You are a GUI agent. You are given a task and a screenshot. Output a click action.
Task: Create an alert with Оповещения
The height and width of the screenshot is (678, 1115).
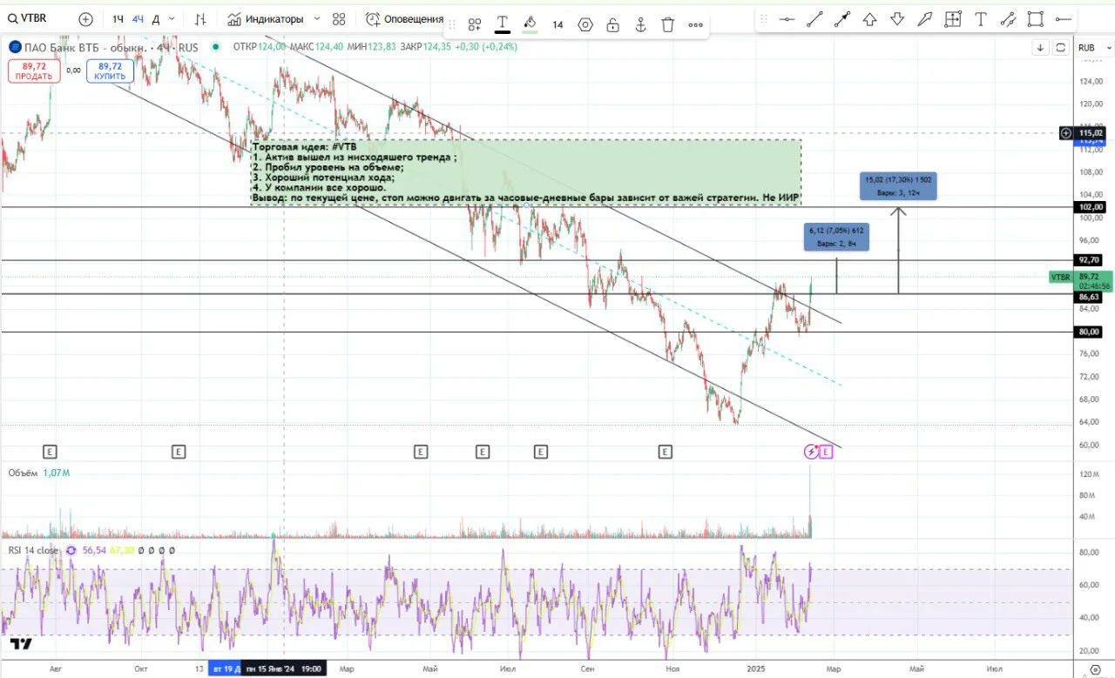click(x=405, y=19)
